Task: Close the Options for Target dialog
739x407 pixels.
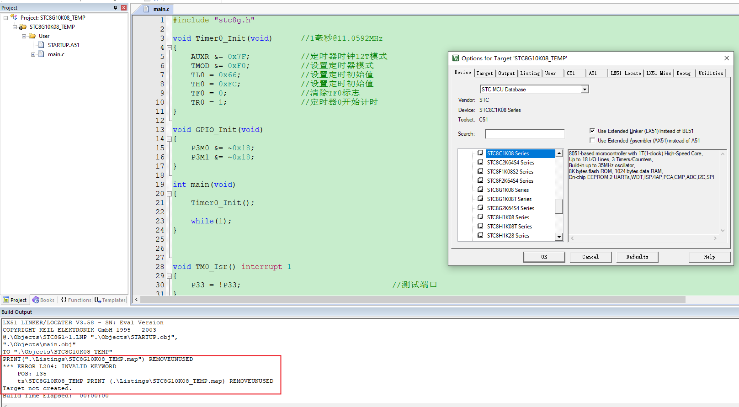Action: 726,58
